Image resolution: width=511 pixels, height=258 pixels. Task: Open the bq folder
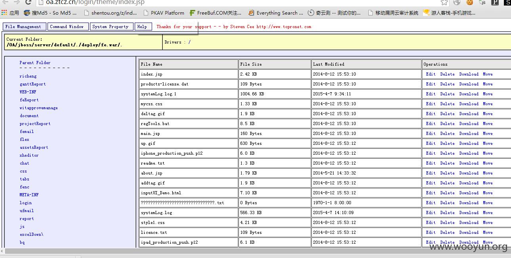22,242
